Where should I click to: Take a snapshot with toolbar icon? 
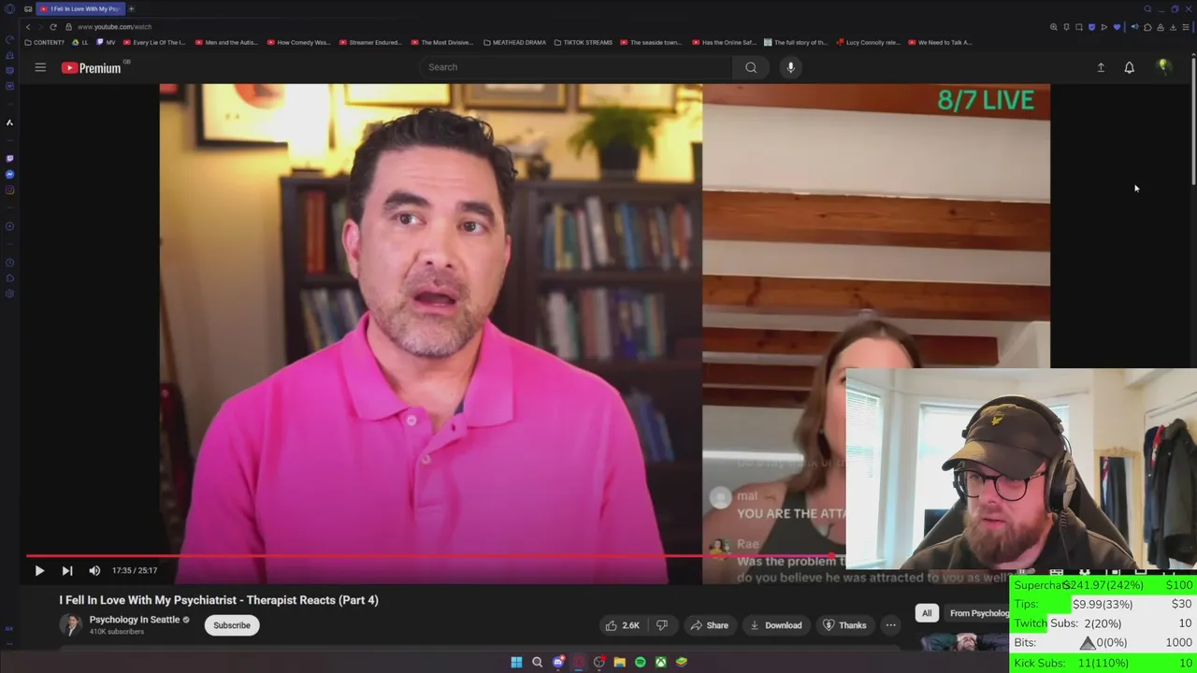(1079, 27)
